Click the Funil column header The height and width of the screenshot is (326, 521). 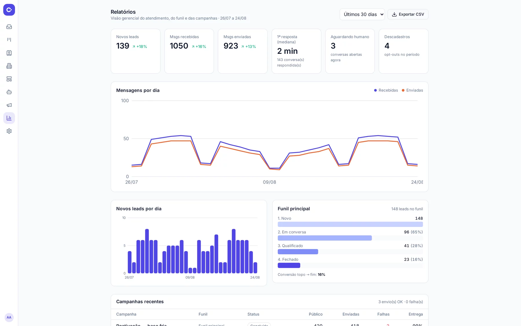(203, 314)
